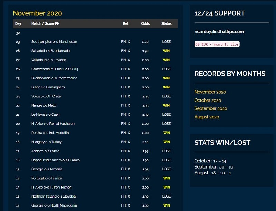Click the 'RECORDS BY MONTHS' heading
Viewport: 276px width, 211px height.
[x=230, y=74]
